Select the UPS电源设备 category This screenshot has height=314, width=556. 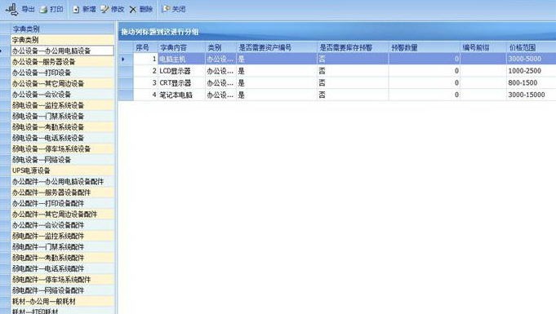pyautogui.click(x=62, y=170)
